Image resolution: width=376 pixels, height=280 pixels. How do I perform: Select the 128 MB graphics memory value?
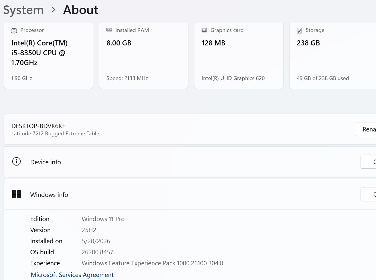(x=213, y=43)
